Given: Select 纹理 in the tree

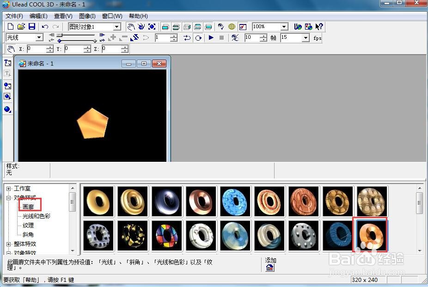Looking at the screenshot, I should [28, 226].
